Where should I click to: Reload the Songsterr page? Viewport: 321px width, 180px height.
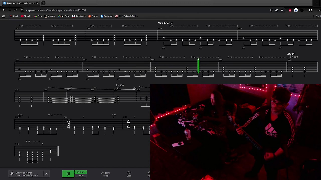pyautogui.click(x=15, y=10)
